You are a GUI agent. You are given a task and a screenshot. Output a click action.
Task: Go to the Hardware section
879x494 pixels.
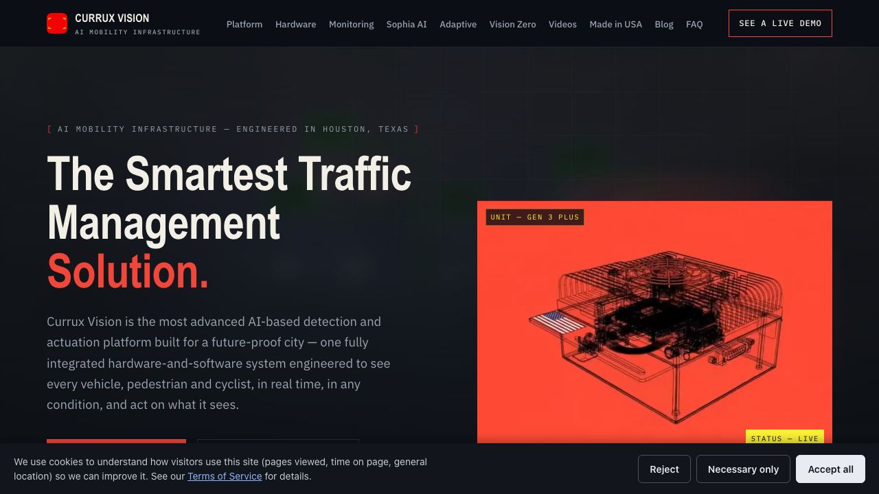(x=296, y=24)
